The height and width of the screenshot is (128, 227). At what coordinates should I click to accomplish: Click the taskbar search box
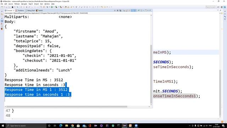point(26,126)
